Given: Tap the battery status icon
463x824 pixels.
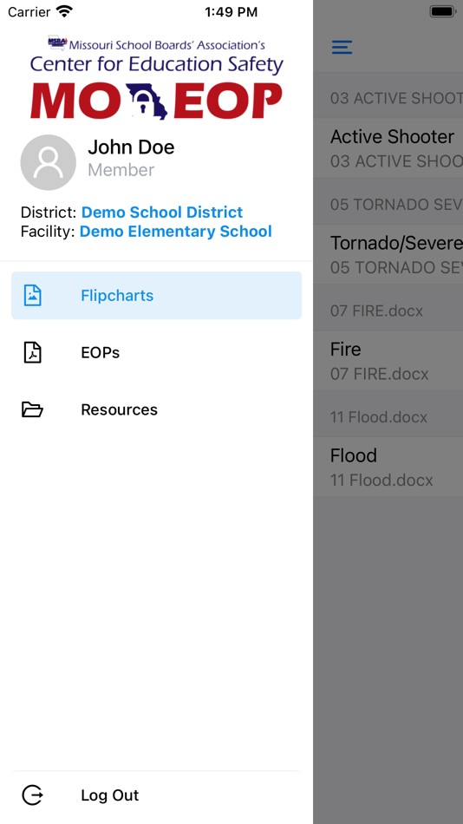Looking at the screenshot, I should [x=442, y=11].
